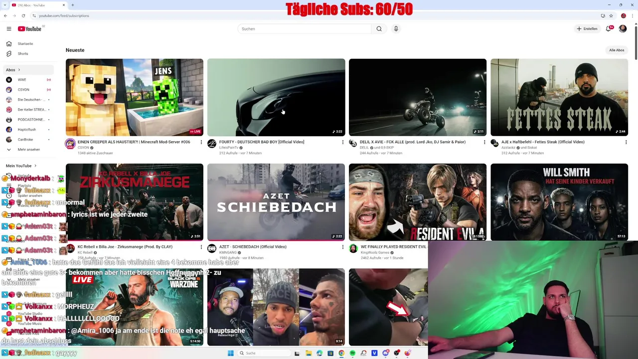This screenshot has height=359, width=638.
Task: Open Alle Abos subscriptions list
Action: pos(617,50)
